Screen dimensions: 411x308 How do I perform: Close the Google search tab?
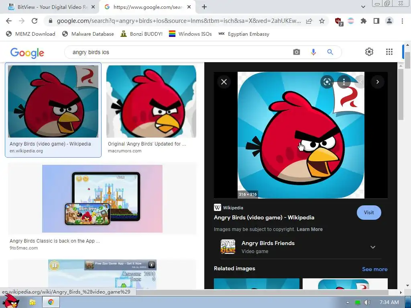[189, 7]
